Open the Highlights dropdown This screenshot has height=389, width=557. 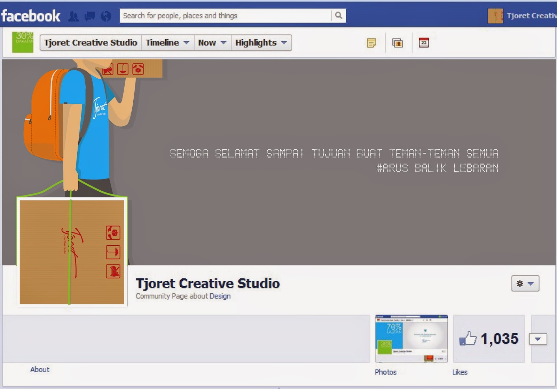pyautogui.click(x=261, y=42)
